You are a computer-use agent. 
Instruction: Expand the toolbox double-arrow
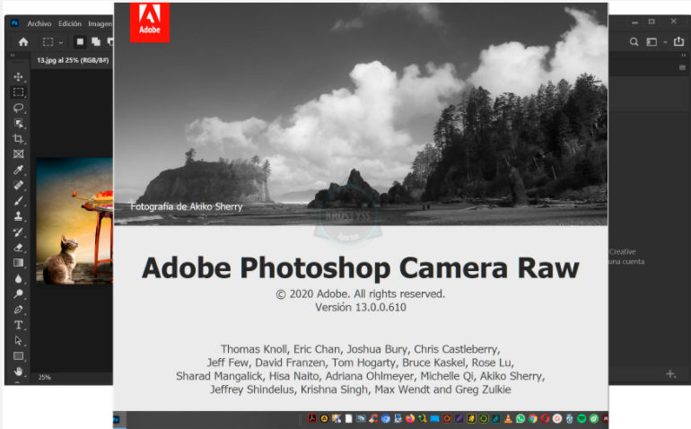click(x=13, y=56)
